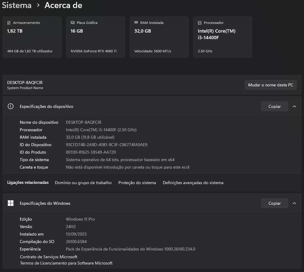Collapse the Especificações do Windows section

294,203
